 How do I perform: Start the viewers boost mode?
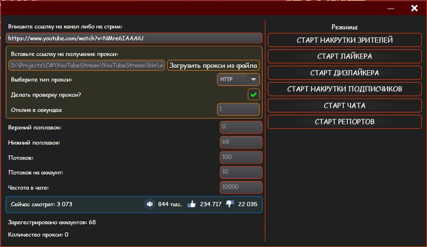[345, 40]
